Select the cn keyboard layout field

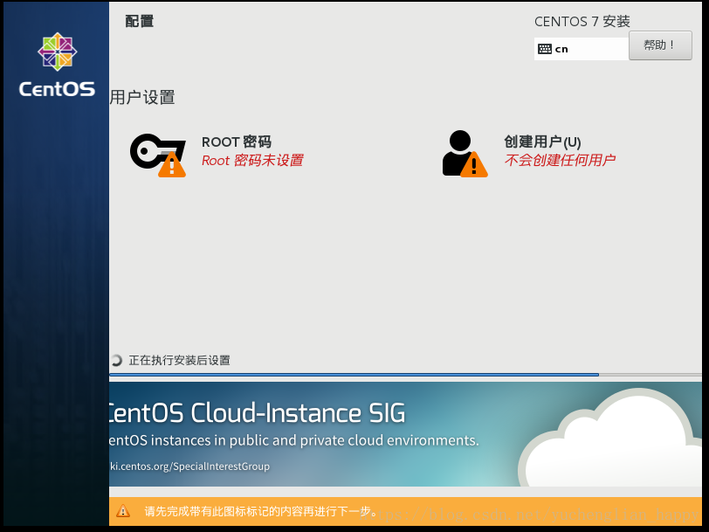pos(582,49)
